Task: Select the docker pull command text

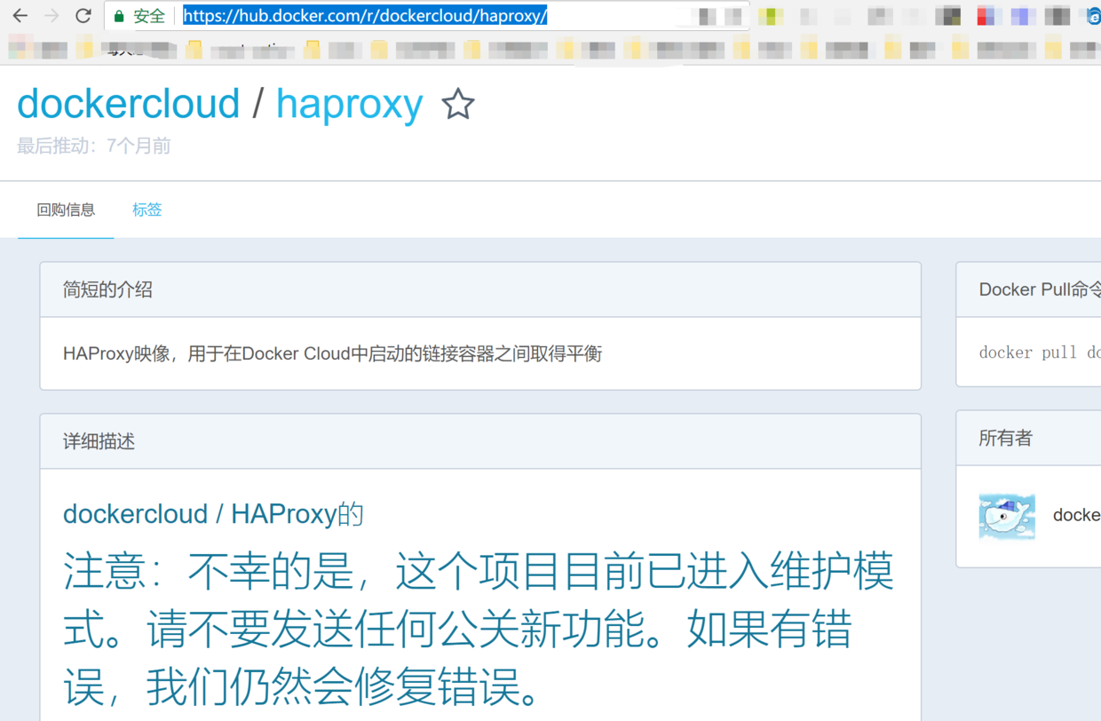Action: (1040, 353)
